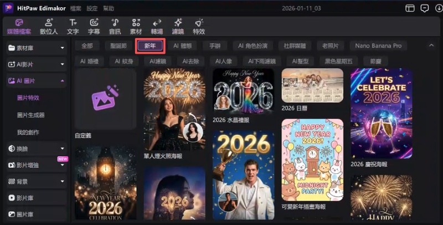Open the 轉場 transitions panel

coord(157,25)
